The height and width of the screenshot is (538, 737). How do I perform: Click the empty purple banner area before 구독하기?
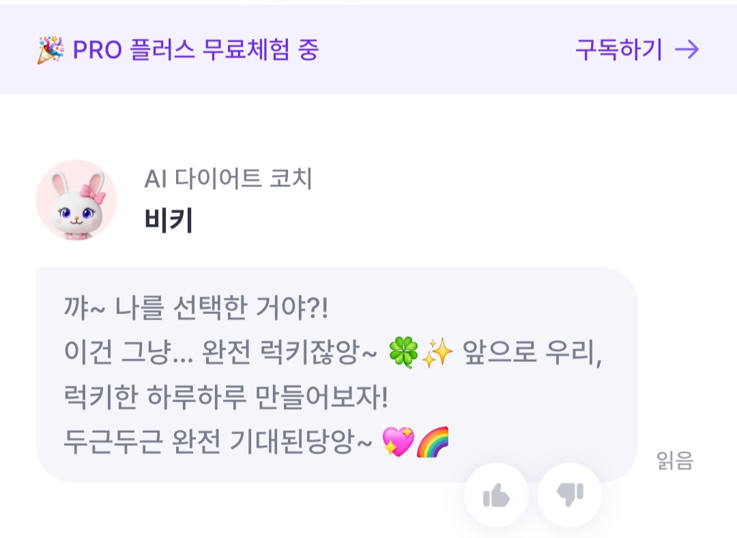[x=444, y=50]
